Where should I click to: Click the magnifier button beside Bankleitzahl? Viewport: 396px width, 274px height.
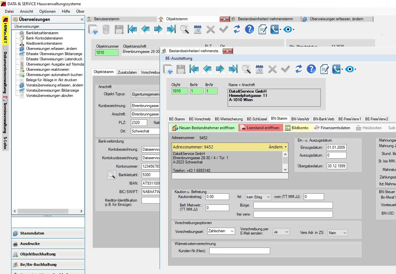tap(112, 175)
